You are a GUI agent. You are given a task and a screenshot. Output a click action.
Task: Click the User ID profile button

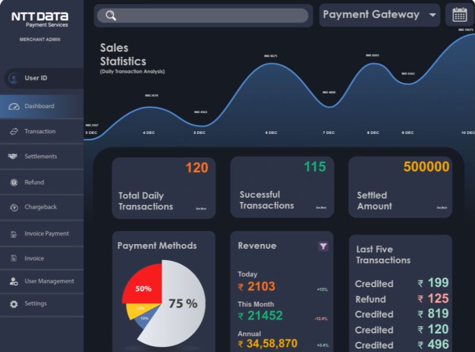(44, 78)
